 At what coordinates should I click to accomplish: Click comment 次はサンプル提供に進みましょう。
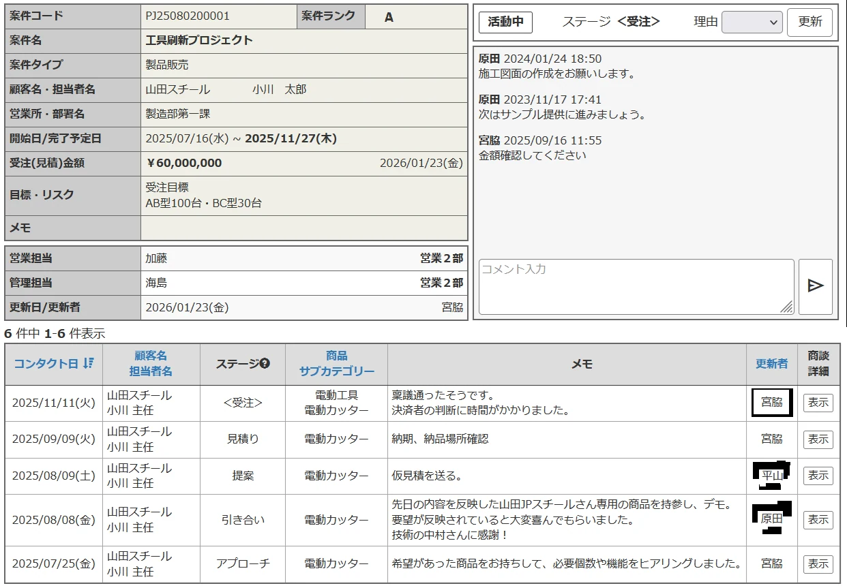point(563,114)
